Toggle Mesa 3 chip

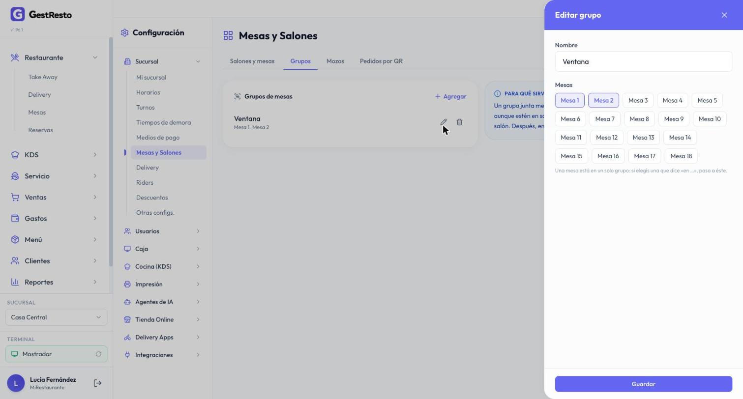tap(638, 100)
